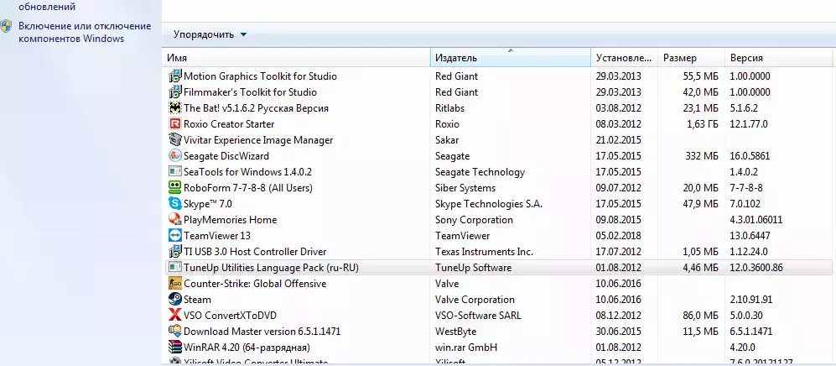Click the 332 МБ size value
This screenshot has height=366, width=836.
[x=700, y=156]
